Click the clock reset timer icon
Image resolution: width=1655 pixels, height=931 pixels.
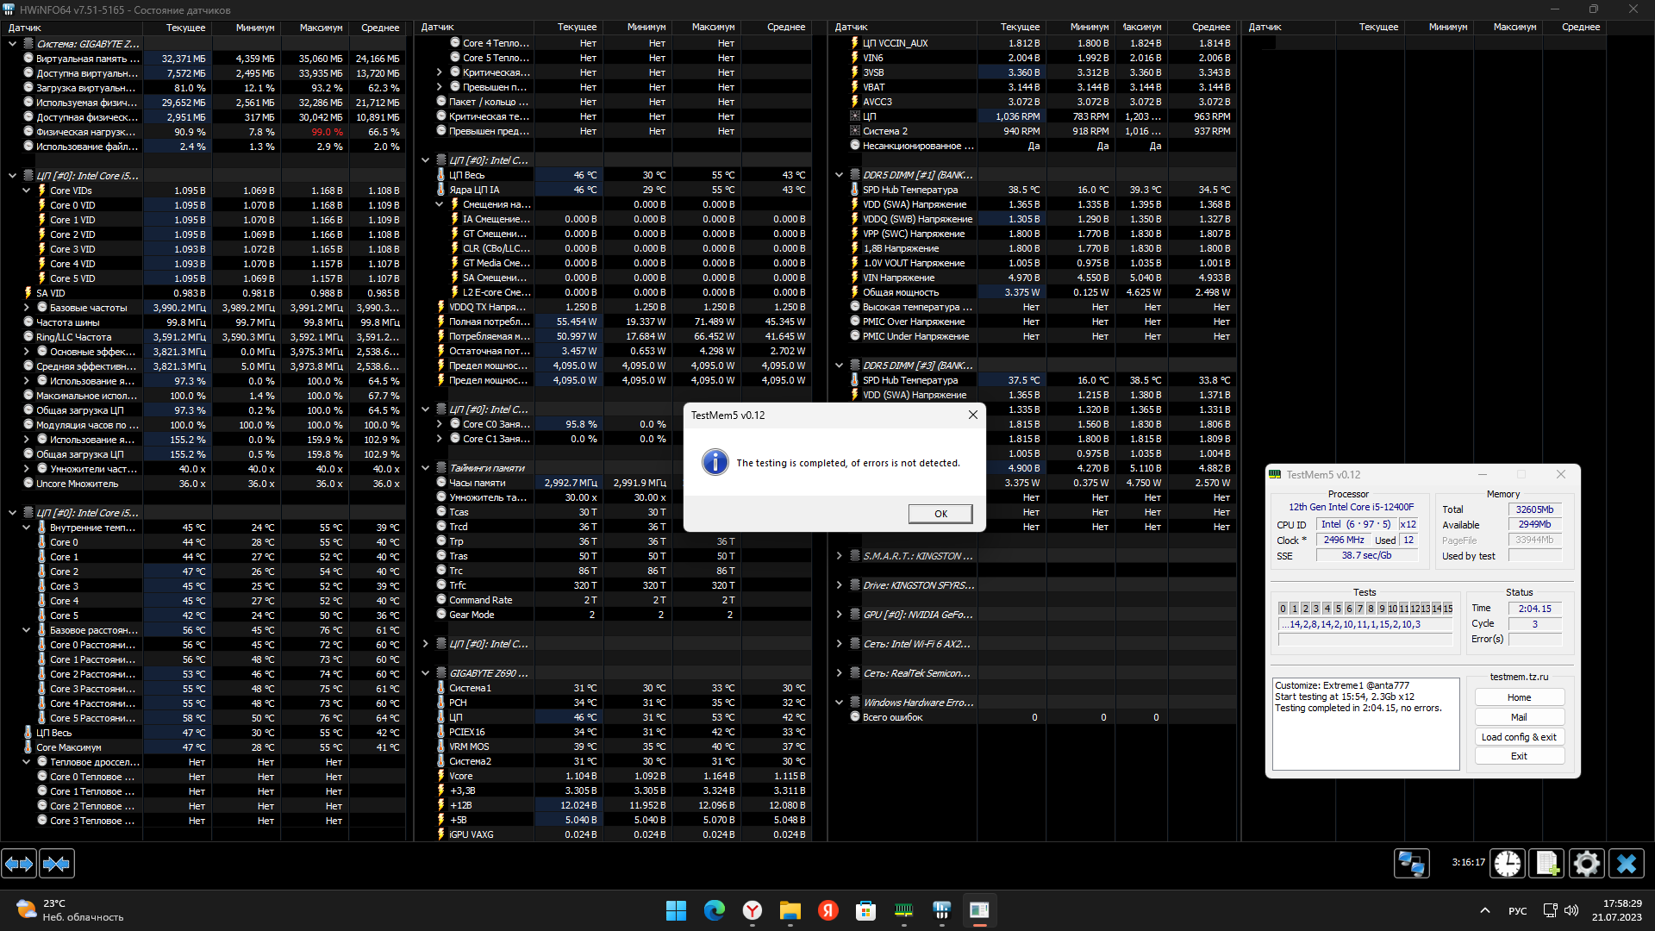click(x=1508, y=863)
